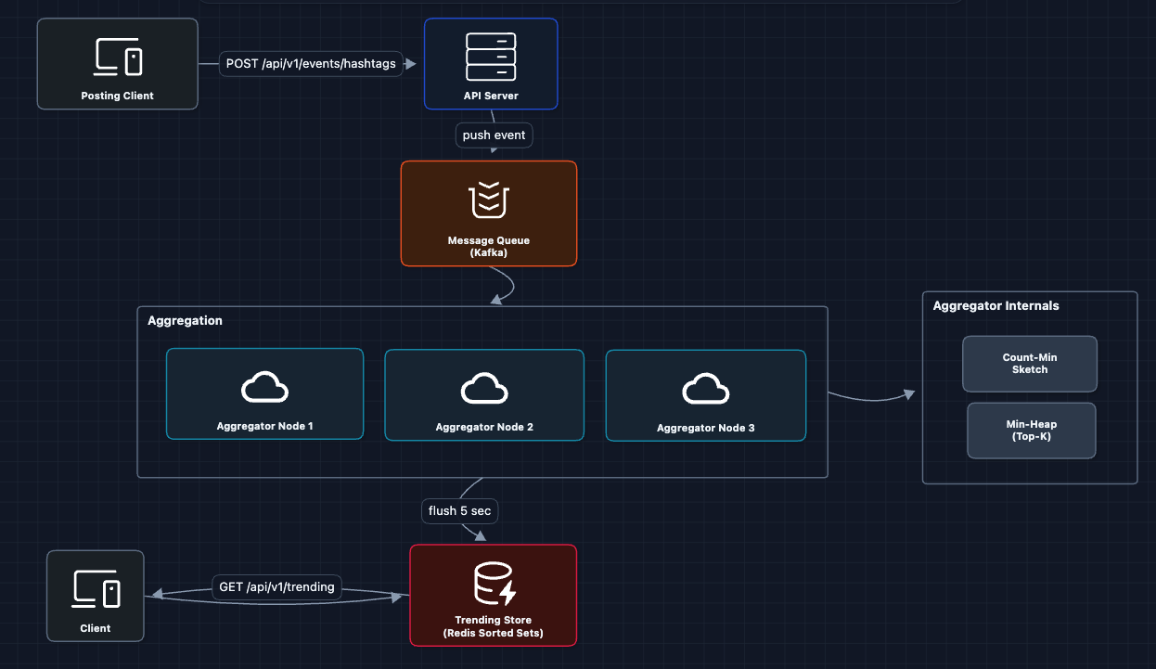Click the Posting Client device icon
Screen dimensions: 1156x669
pyautogui.click(x=118, y=57)
